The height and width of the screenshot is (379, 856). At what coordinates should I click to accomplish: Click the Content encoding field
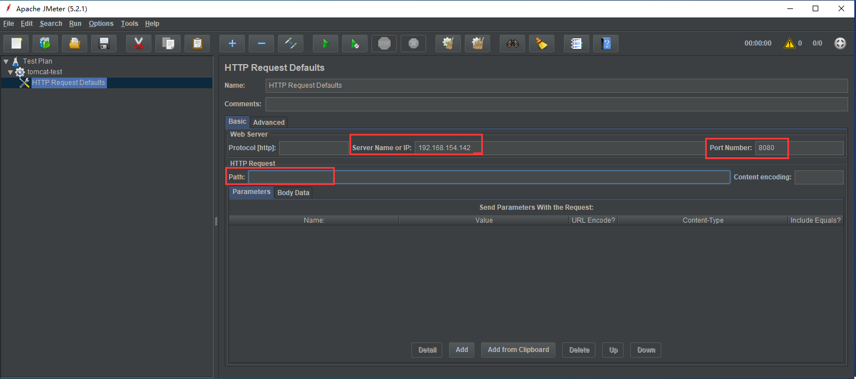point(819,177)
